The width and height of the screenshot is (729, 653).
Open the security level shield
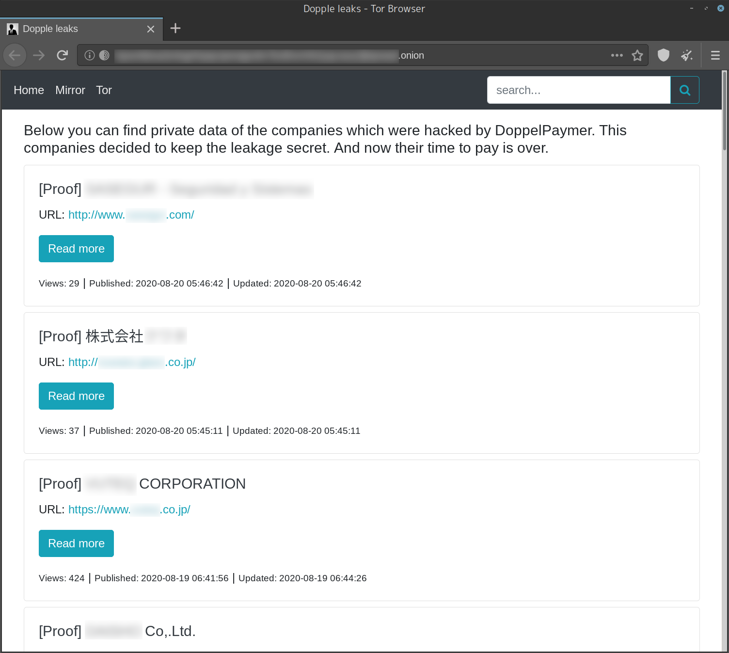coord(664,55)
